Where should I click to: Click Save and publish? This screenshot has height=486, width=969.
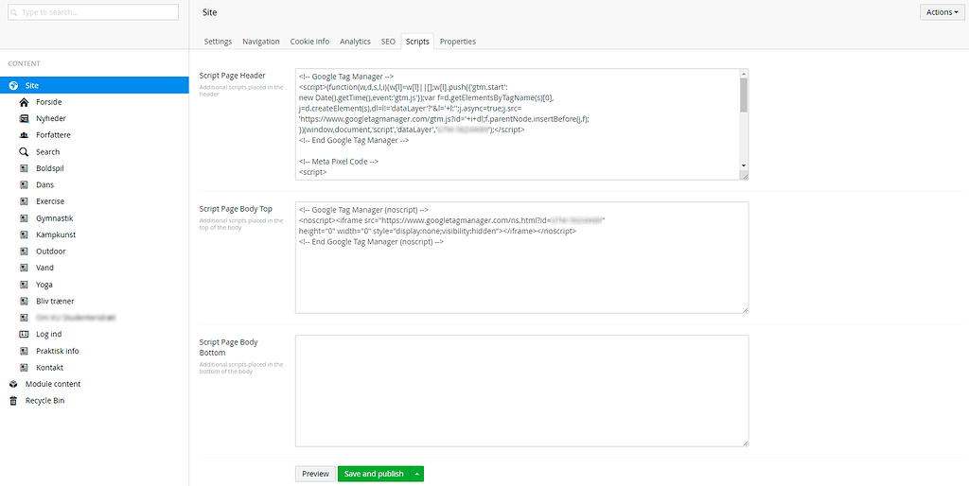pos(374,474)
